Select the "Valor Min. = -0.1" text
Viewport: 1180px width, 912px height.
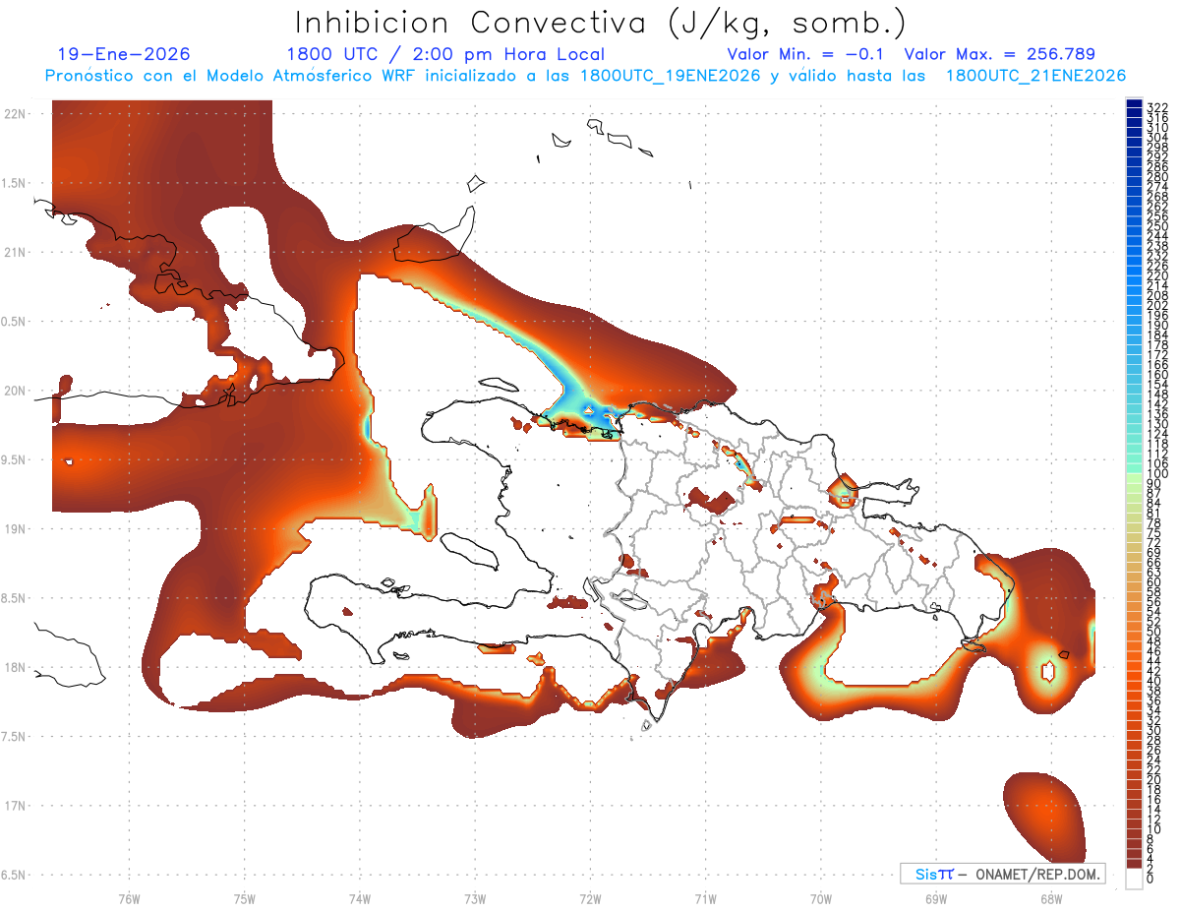point(807,54)
